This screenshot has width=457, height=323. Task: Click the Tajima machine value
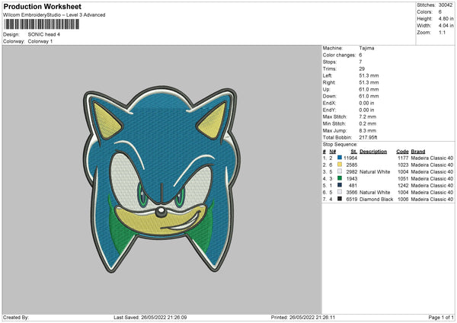(366, 48)
